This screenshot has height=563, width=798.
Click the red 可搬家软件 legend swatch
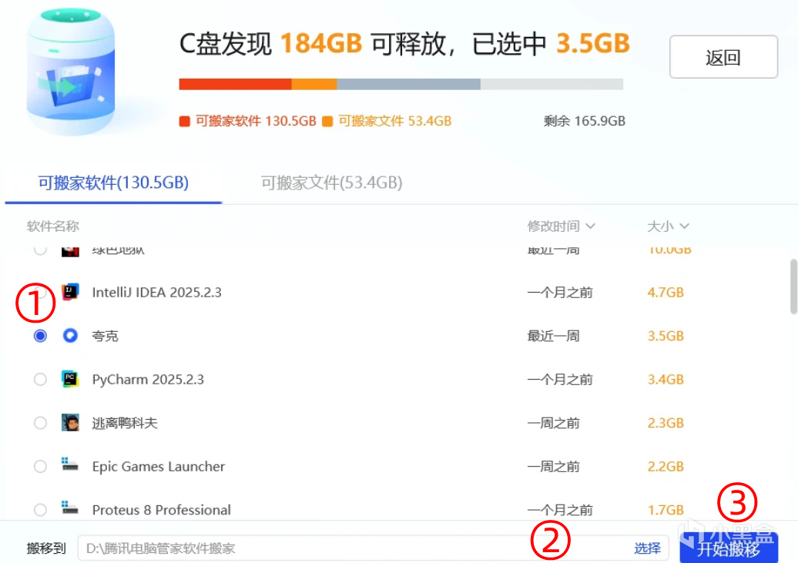tap(184, 121)
